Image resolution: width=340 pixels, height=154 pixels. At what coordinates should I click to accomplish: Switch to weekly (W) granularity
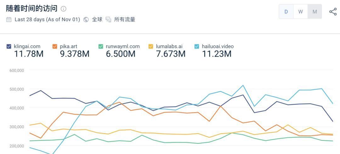pos(300,12)
